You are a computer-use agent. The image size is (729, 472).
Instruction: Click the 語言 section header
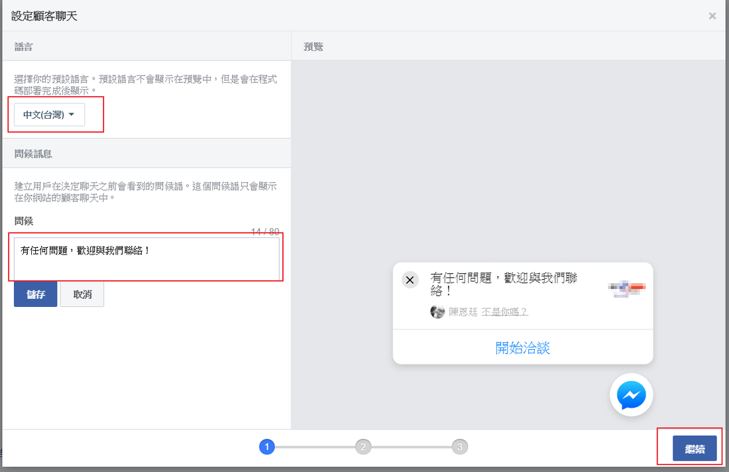point(23,46)
